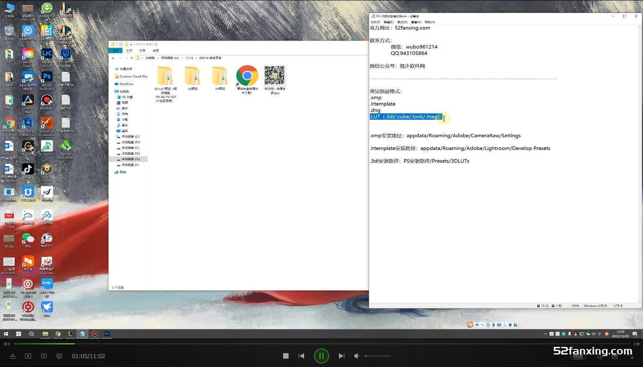Skip to the next video
Screen dimensions: 643x367
(341, 356)
